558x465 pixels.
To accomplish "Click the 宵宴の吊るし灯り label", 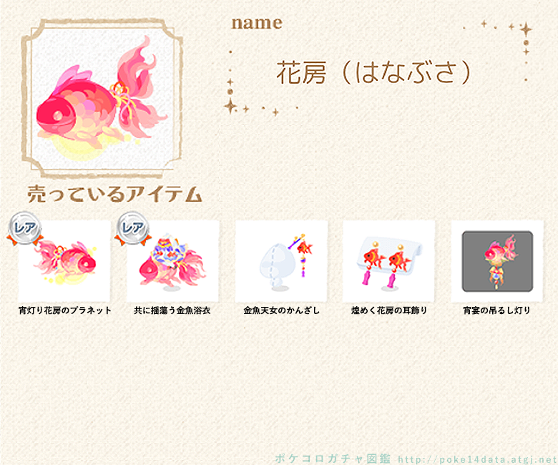I will tap(496, 310).
